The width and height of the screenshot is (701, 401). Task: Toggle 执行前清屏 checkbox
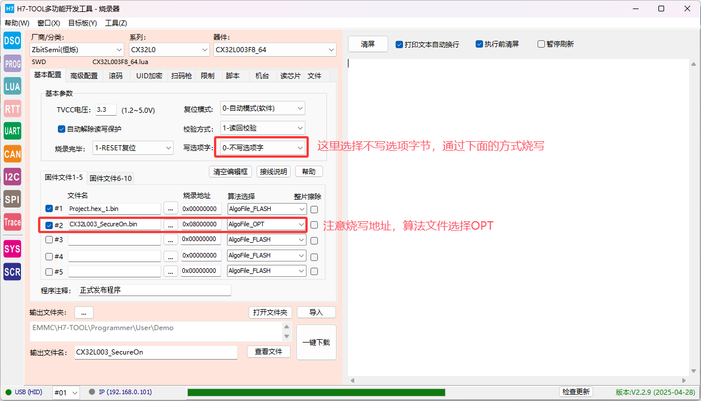pos(479,44)
